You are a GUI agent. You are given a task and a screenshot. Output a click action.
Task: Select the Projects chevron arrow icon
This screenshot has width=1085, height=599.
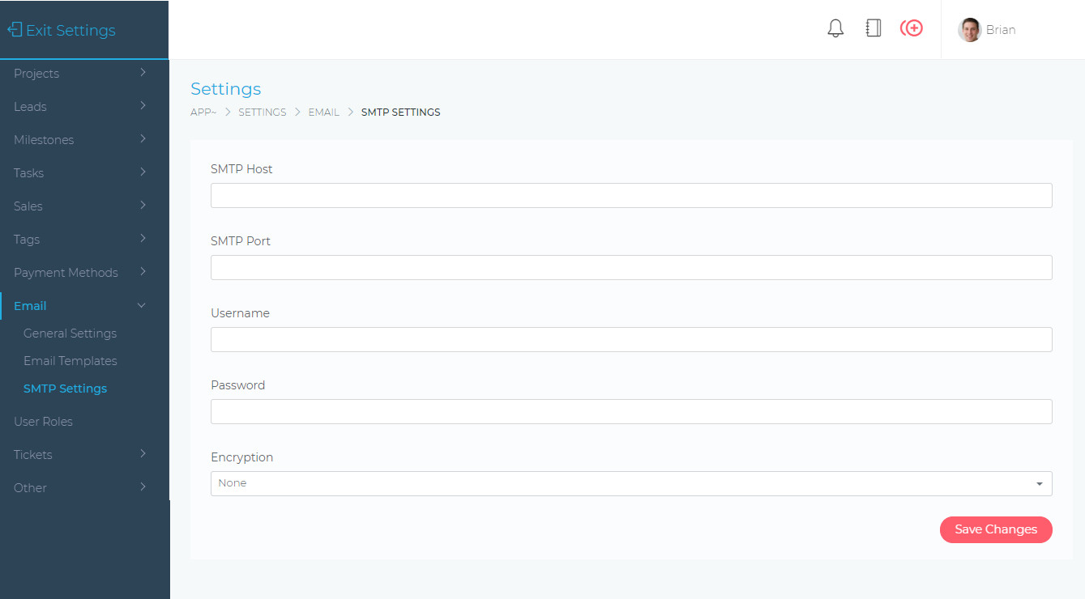tap(143, 73)
